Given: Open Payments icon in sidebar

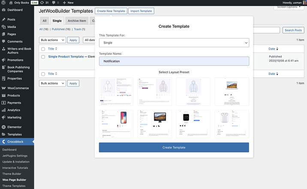Looking at the screenshot, I should 3,103.
